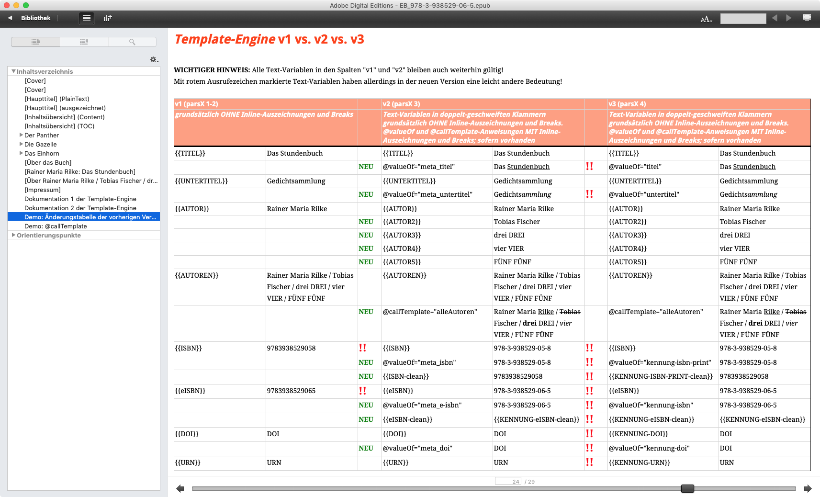Screen dimensions: 820x497
Task: Open the sidebar gear options menu
Action: point(154,60)
